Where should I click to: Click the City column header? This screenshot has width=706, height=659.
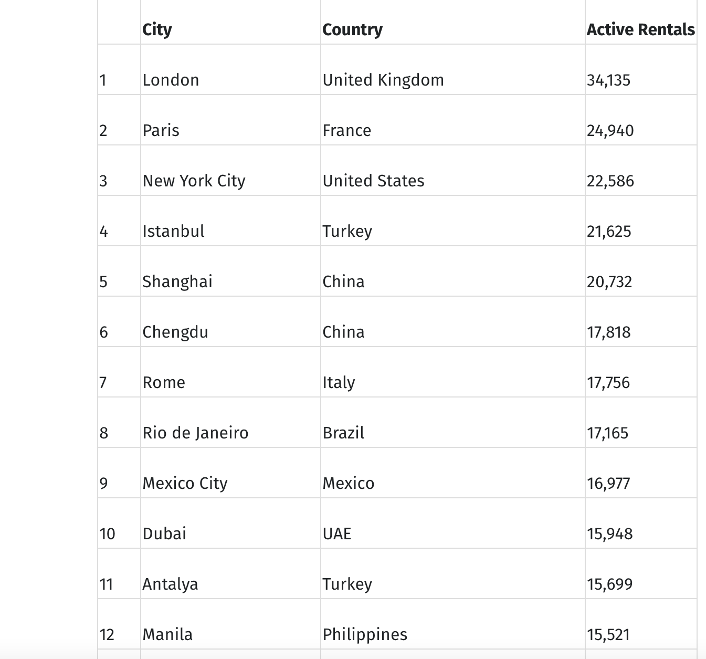[157, 29]
